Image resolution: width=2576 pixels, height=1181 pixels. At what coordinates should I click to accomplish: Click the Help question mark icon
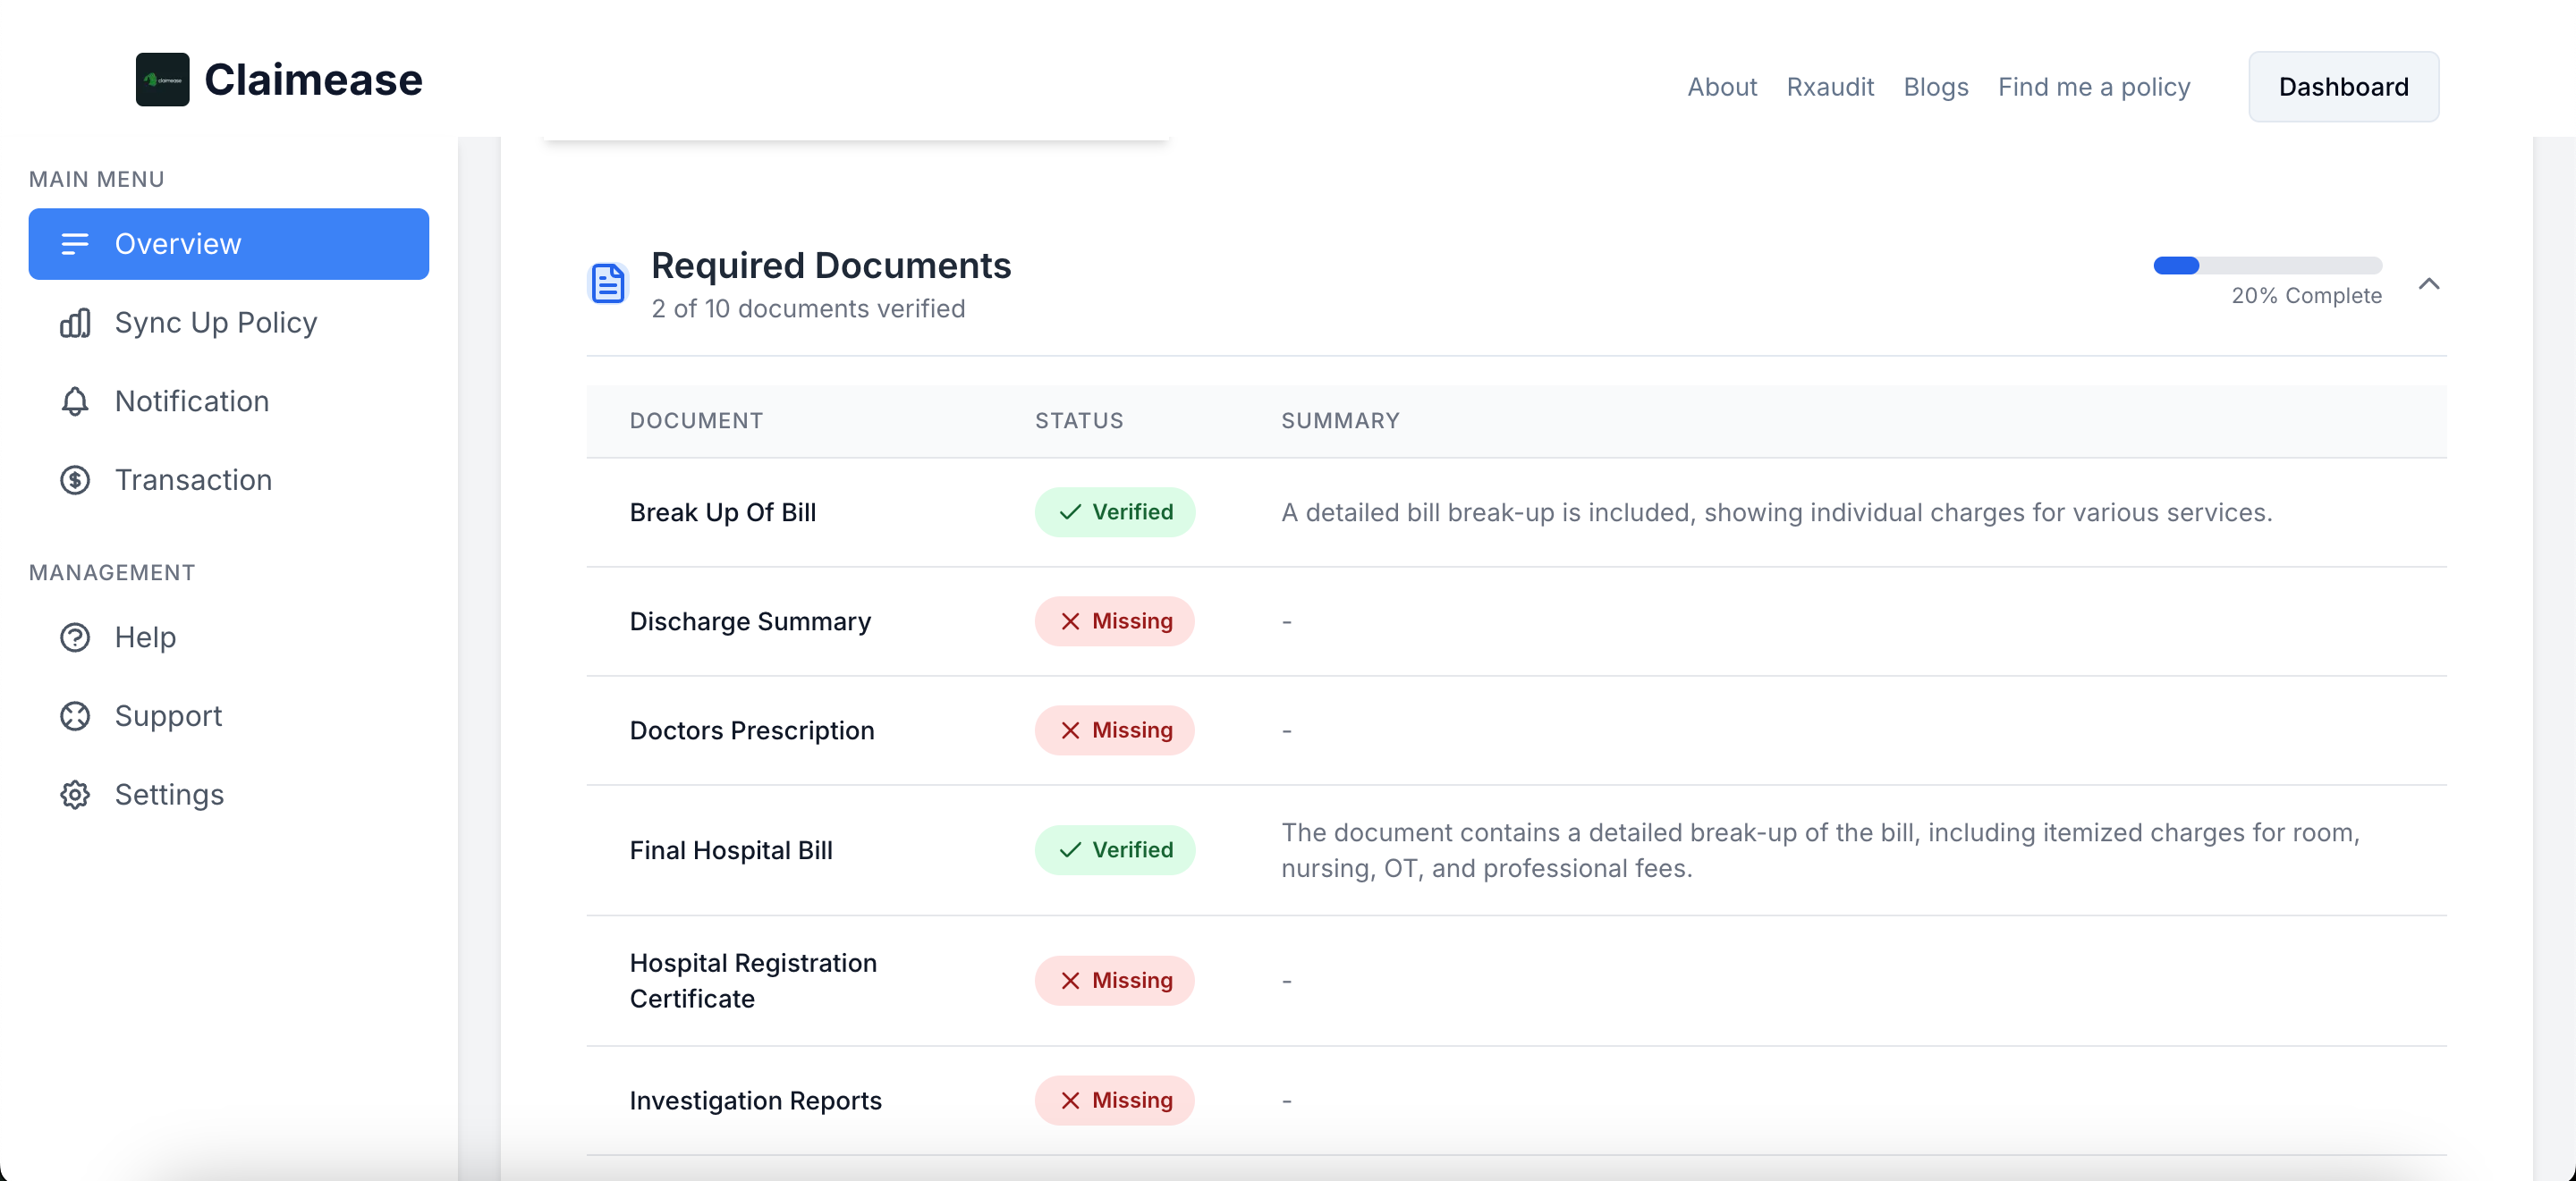75,637
